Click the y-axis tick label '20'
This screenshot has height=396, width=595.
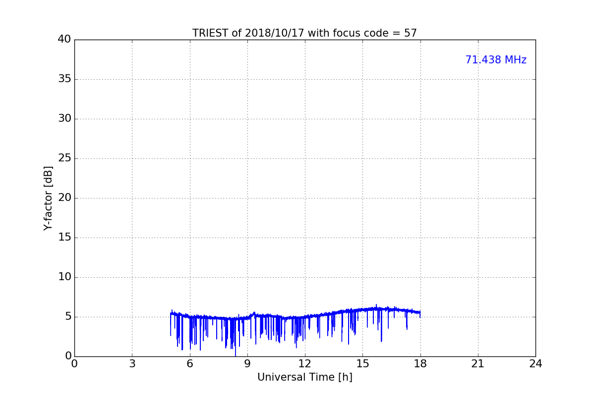(64, 198)
